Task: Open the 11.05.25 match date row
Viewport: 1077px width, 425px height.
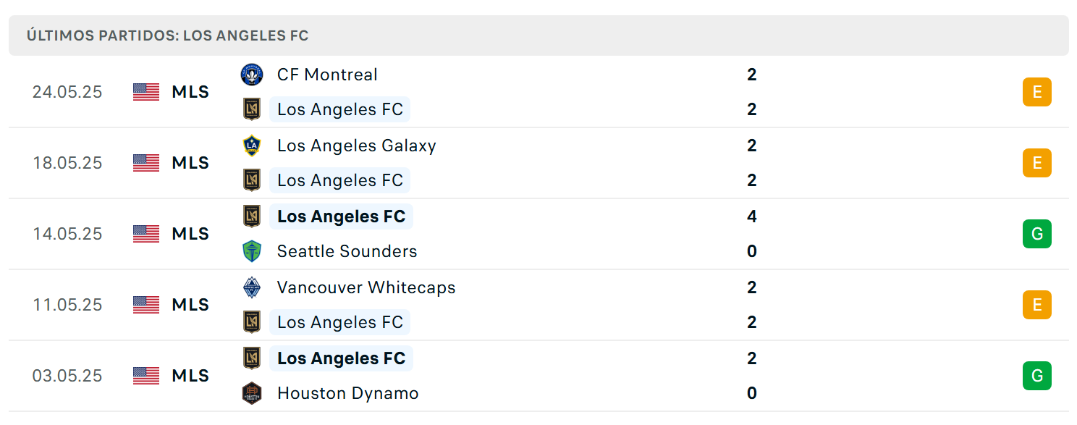Action: (x=538, y=305)
